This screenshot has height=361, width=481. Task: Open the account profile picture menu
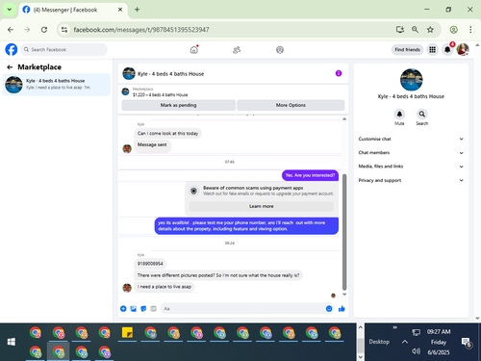(463, 50)
